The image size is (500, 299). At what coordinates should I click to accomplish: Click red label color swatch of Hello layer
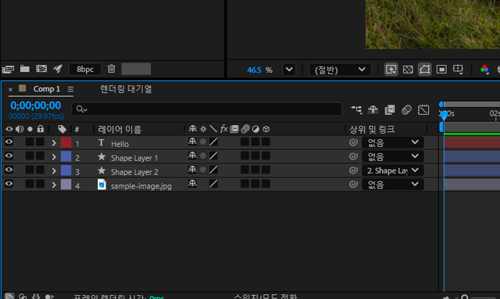pos(66,142)
